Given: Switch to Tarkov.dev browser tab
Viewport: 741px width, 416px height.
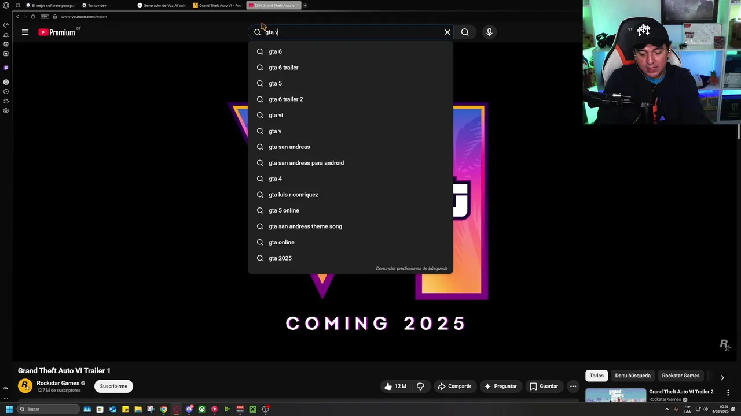Looking at the screenshot, I should coord(107,5).
